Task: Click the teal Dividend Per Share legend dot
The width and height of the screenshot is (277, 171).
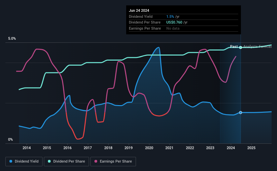Action: 49,161
